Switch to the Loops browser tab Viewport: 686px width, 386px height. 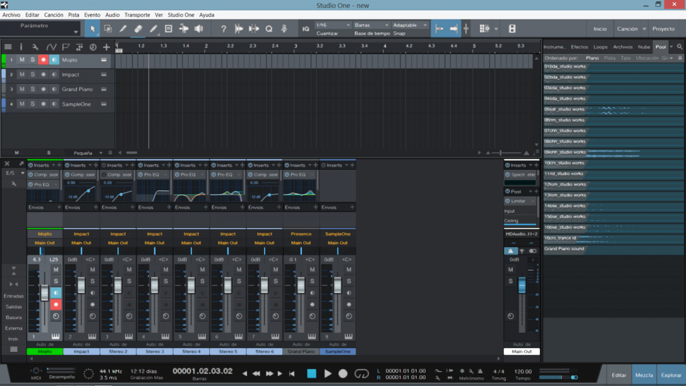pos(600,47)
